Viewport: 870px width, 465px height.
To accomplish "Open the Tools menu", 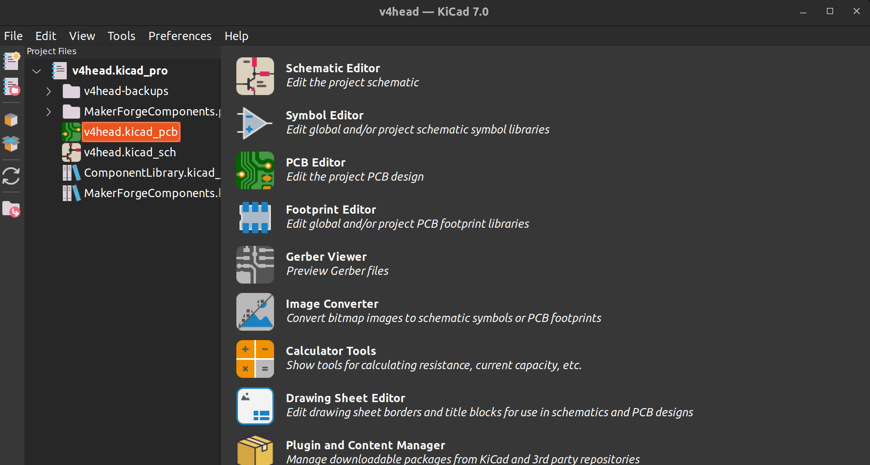I will click(x=121, y=36).
